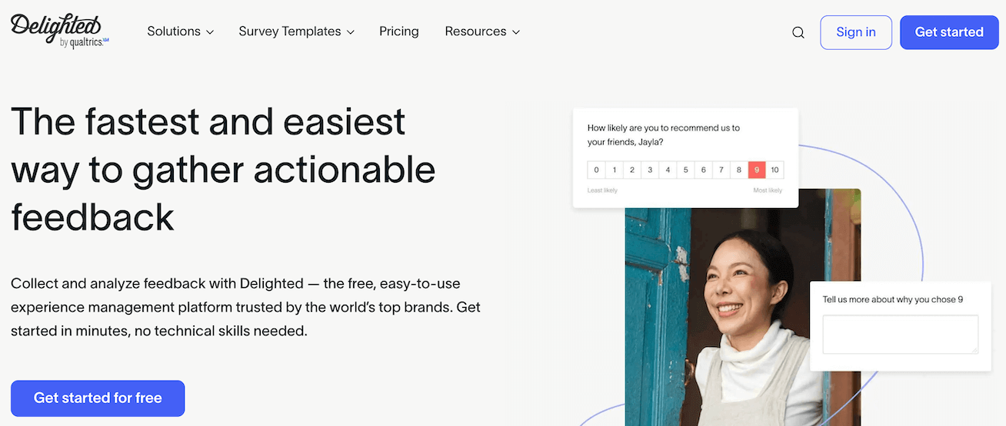The height and width of the screenshot is (426, 1006).
Task: Click rating 8 next to the highlighted score
Action: tap(739, 170)
